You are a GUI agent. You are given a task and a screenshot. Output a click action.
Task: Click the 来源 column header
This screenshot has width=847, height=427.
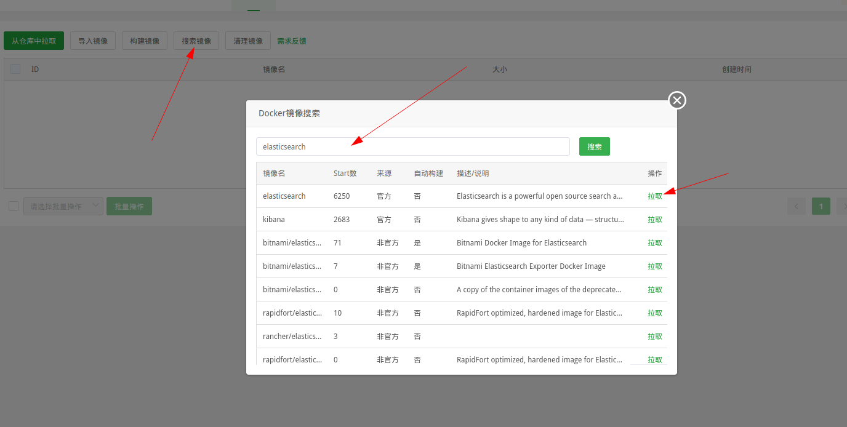[x=384, y=174]
